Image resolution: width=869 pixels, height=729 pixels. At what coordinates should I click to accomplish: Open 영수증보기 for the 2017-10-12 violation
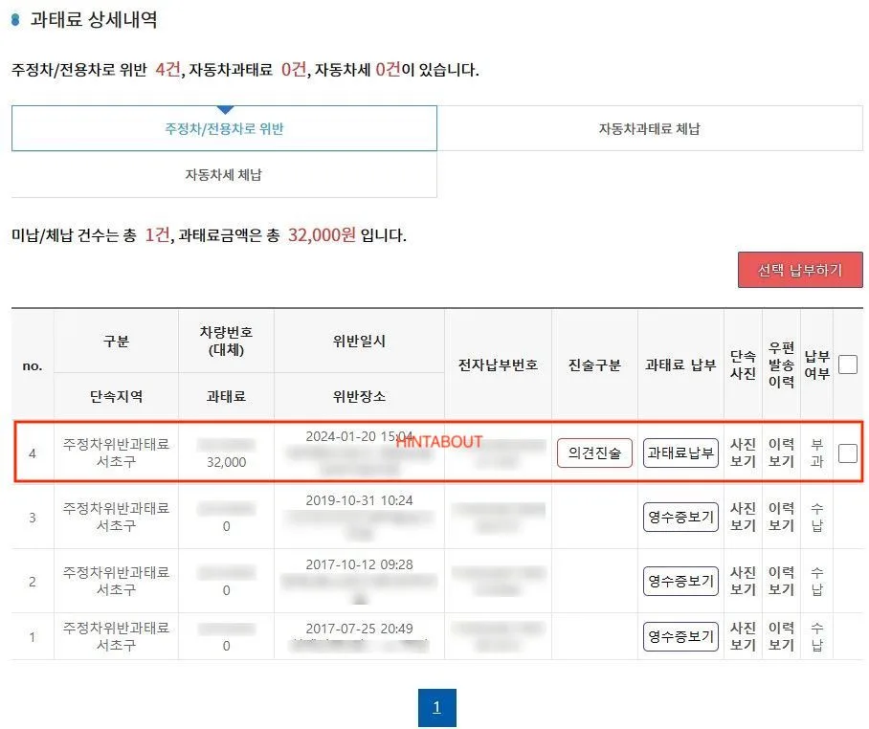click(680, 581)
